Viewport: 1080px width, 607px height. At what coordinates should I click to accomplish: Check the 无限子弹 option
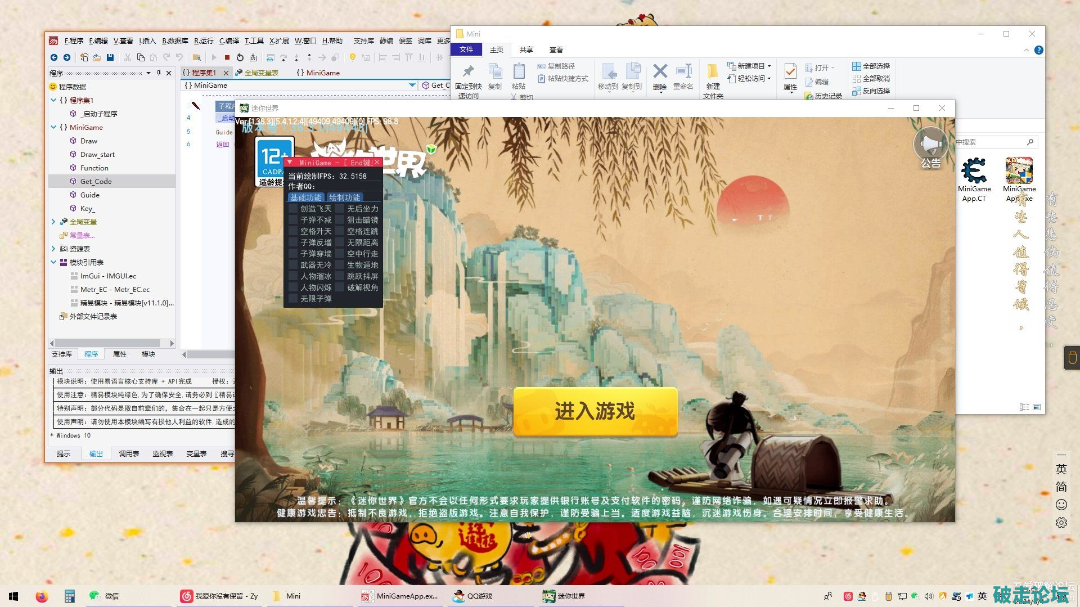pyautogui.click(x=293, y=299)
